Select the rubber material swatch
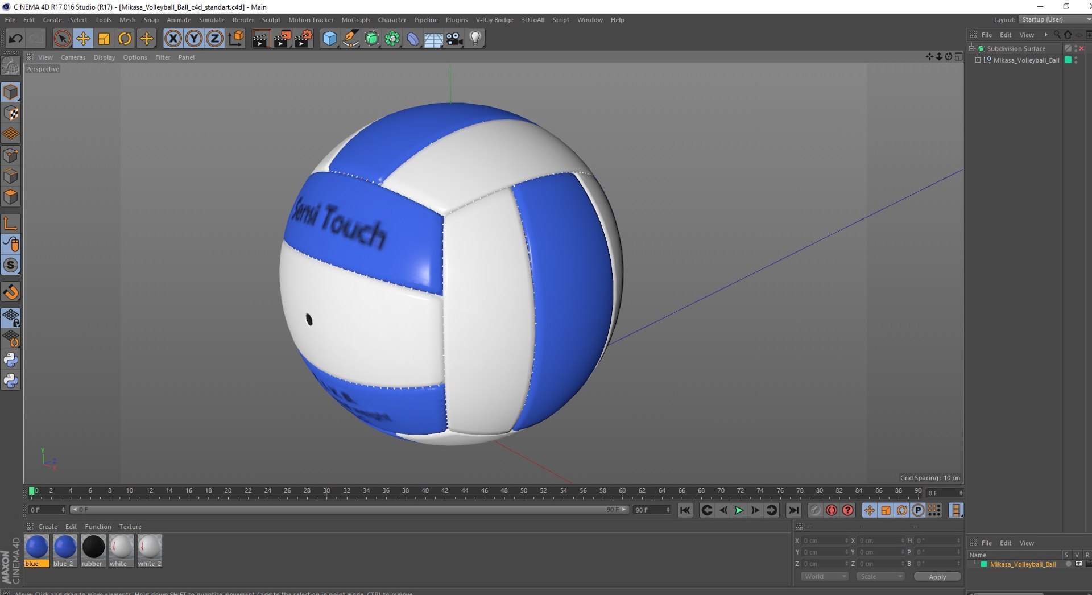 (93, 551)
